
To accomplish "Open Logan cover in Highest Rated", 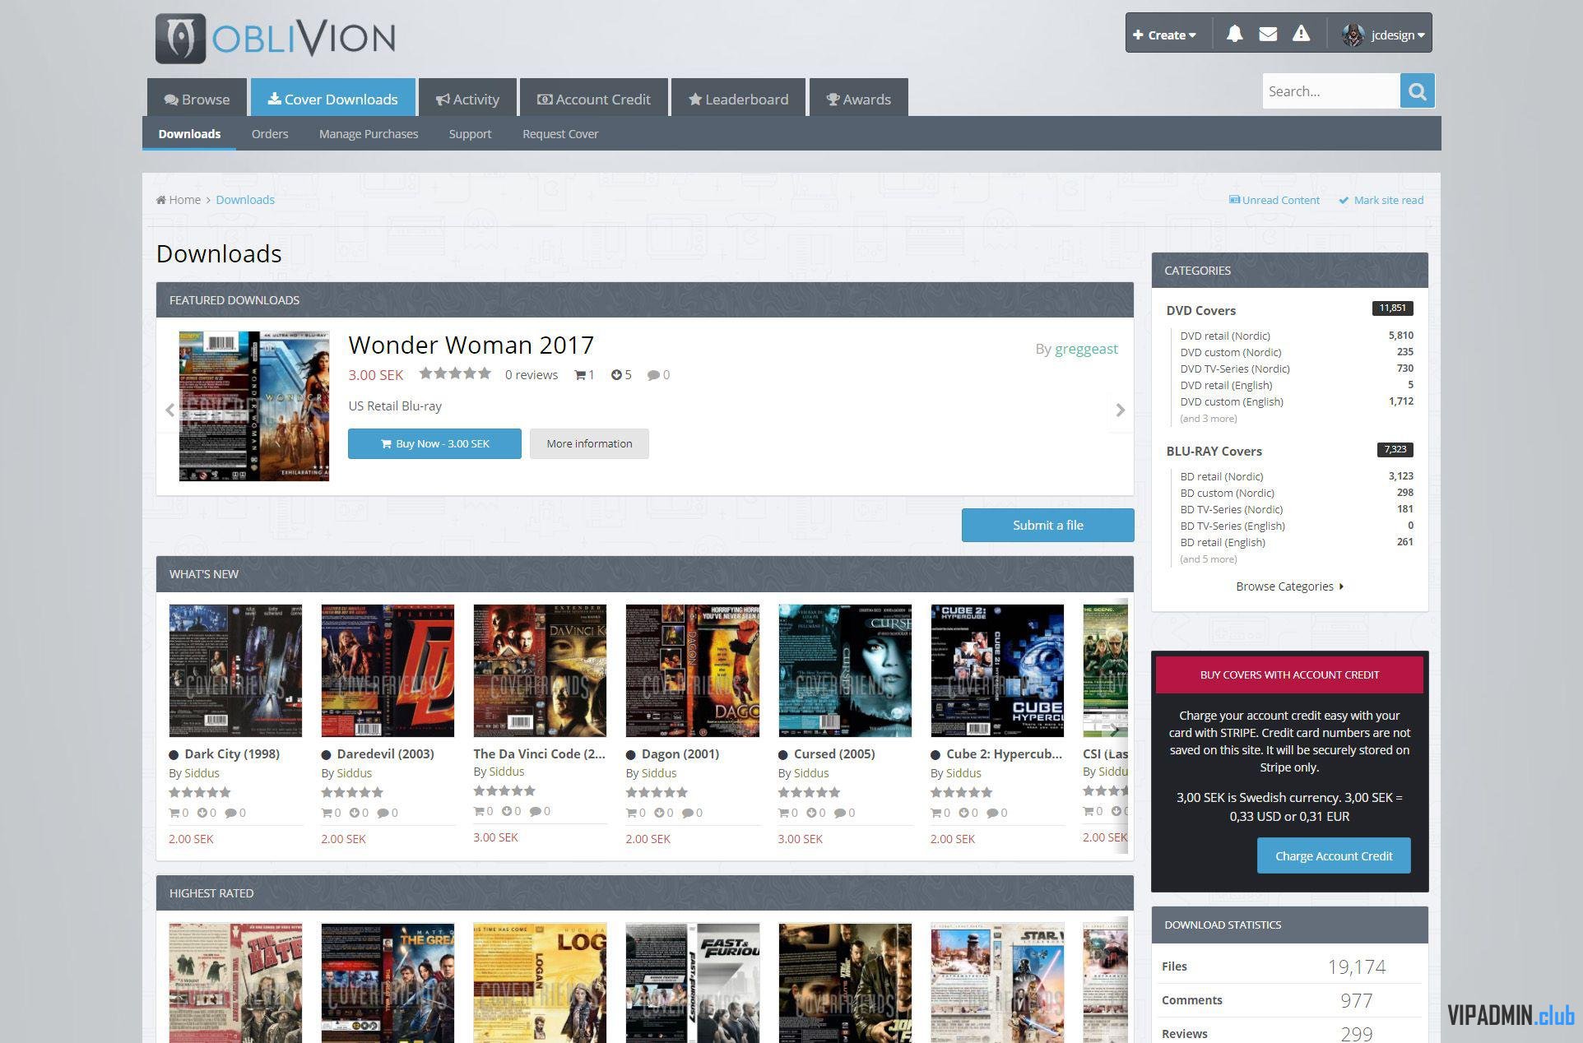I will pyautogui.click(x=540, y=983).
